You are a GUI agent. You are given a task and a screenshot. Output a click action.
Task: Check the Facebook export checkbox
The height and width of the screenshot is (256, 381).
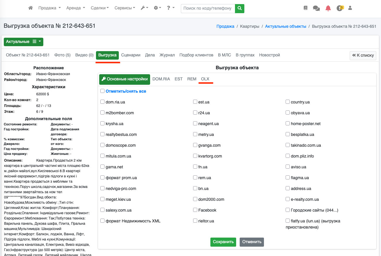(x=195, y=210)
